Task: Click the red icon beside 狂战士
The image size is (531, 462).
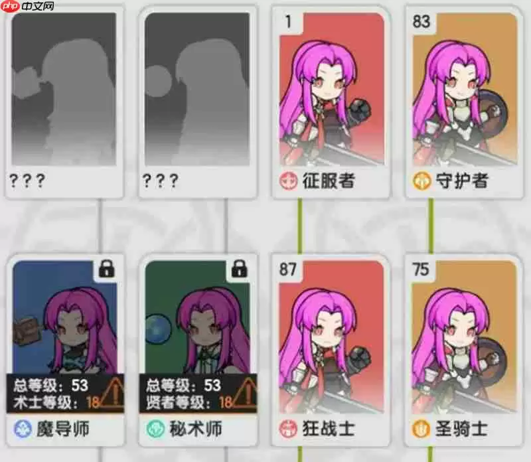Action: (x=288, y=429)
